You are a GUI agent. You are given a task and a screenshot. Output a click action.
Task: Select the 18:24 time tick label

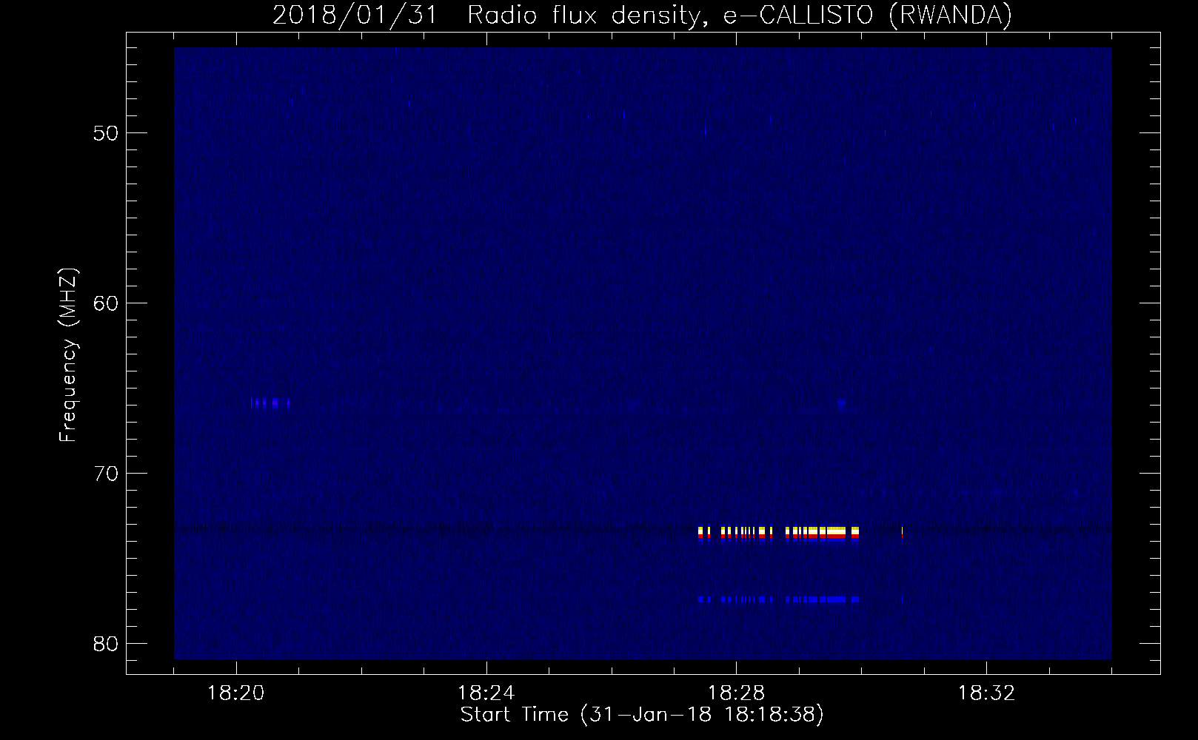point(486,693)
